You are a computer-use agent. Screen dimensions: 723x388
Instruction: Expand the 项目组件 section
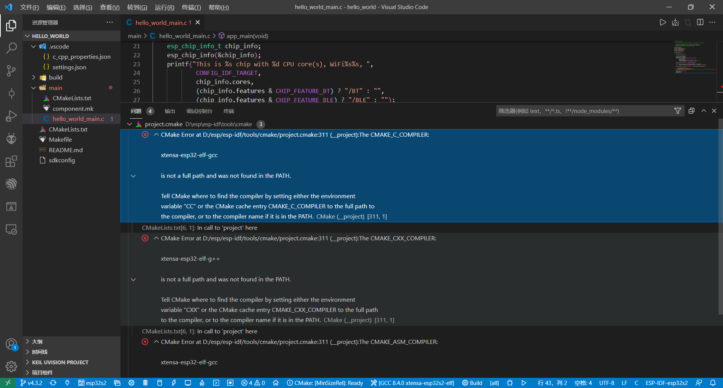(x=27, y=373)
